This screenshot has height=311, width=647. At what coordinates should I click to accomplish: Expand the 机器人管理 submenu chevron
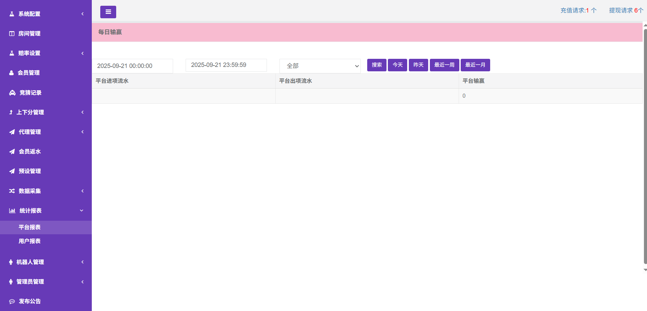[x=82, y=262]
